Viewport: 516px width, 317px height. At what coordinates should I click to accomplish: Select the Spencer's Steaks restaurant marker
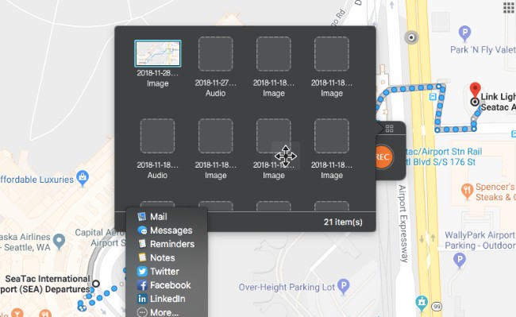coord(467,191)
